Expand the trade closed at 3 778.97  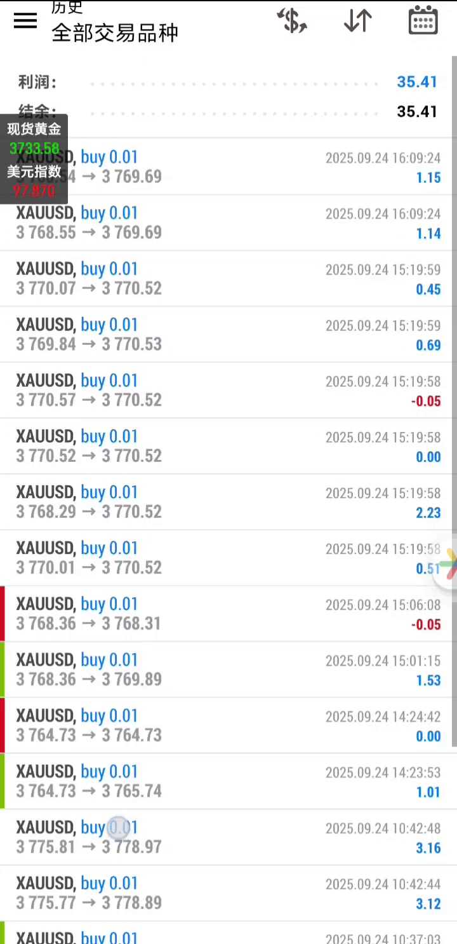click(228, 837)
